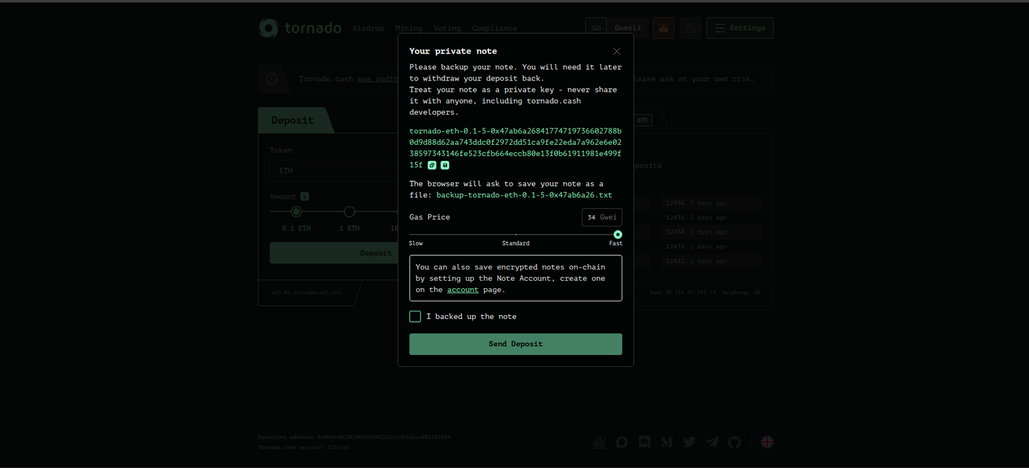
Task: Dismiss the audit risk banner
Action: [763, 79]
